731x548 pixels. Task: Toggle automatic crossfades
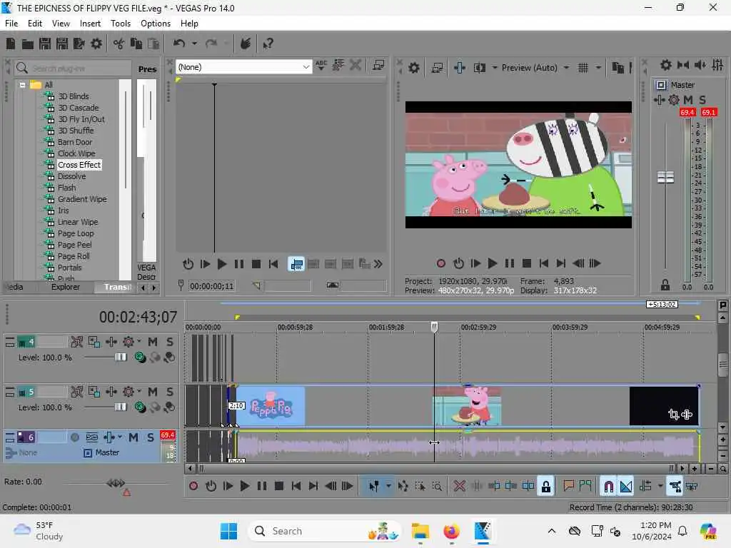[x=626, y=487]
